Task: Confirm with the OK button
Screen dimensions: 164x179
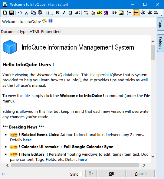Action: point(112,174)
